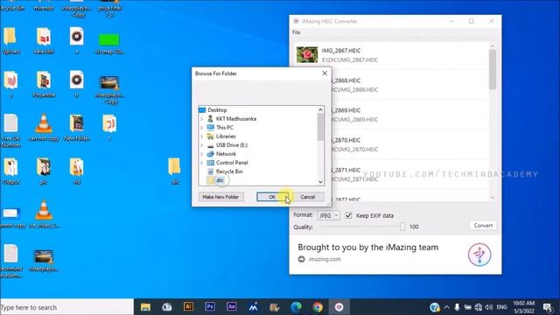The width and height of the screenshot is (560, 315).
Task: Click Cancel in Browse For Folder dialog
Action: (307, 197)
